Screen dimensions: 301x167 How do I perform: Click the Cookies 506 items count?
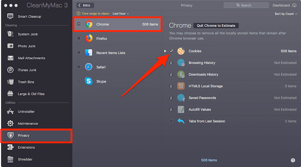pos(289,51)
